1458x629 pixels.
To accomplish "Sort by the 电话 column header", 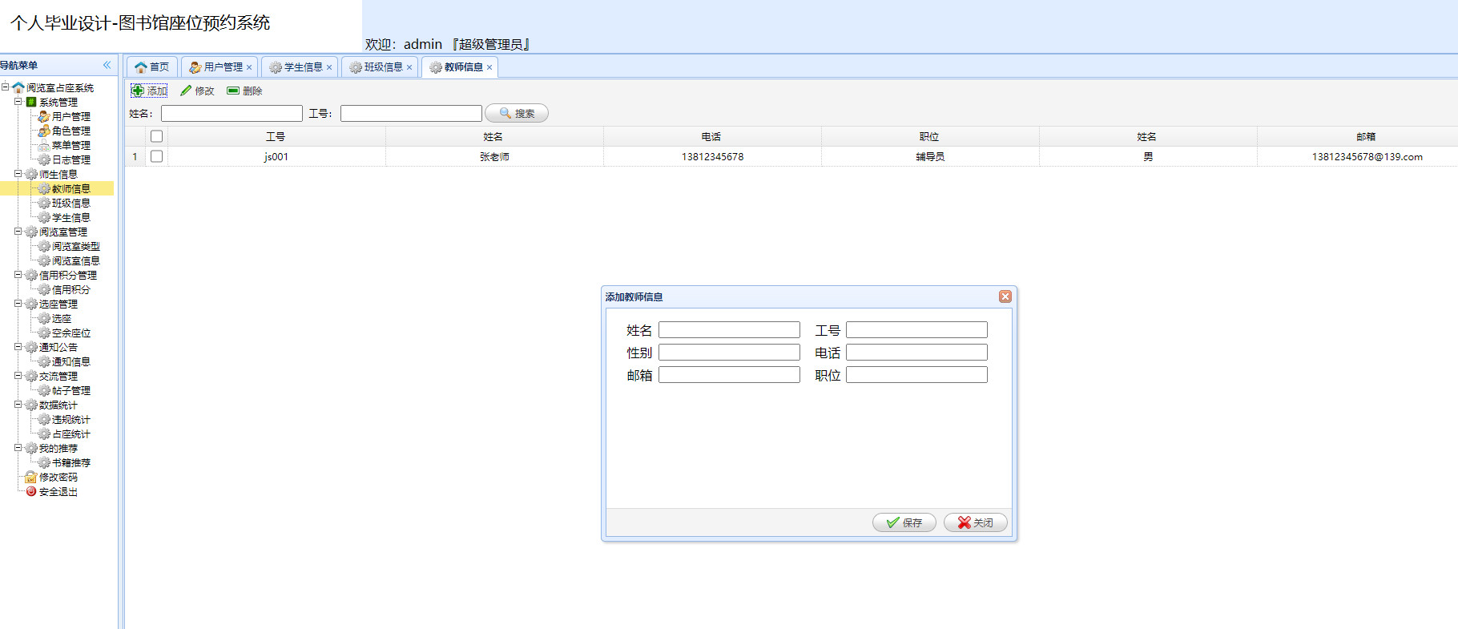I will tap(712, 137).
